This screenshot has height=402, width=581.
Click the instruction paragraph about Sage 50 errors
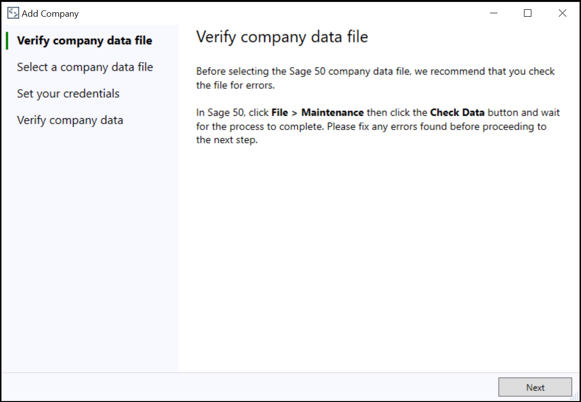(375, 79)
